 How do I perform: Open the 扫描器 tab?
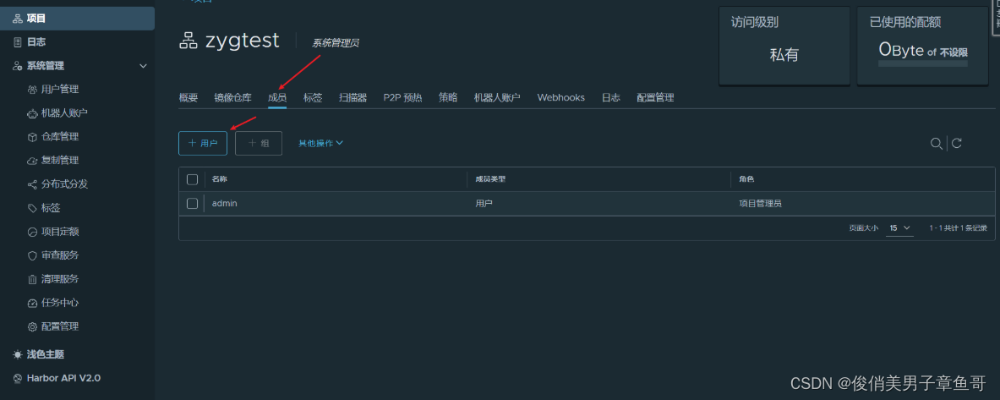point(352,97)
